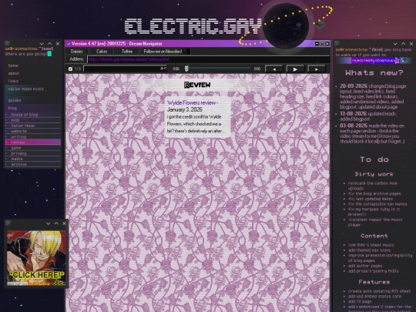The image size is (416, 312).
Task: Click 'create auto updating RSS sheet' item
Action: [x=379, y=291]
